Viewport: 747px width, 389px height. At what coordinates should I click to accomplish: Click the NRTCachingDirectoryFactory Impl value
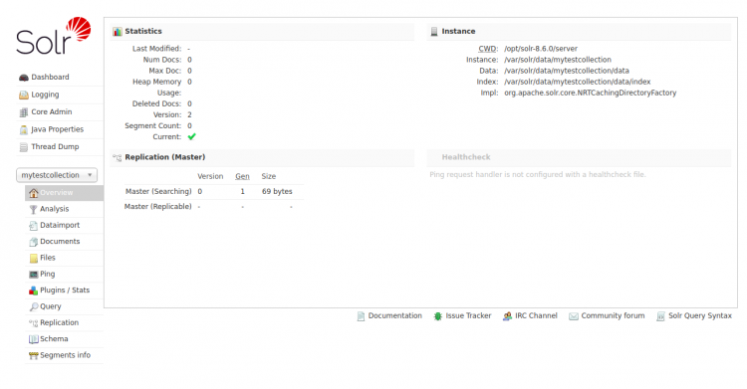click(591, 93)
